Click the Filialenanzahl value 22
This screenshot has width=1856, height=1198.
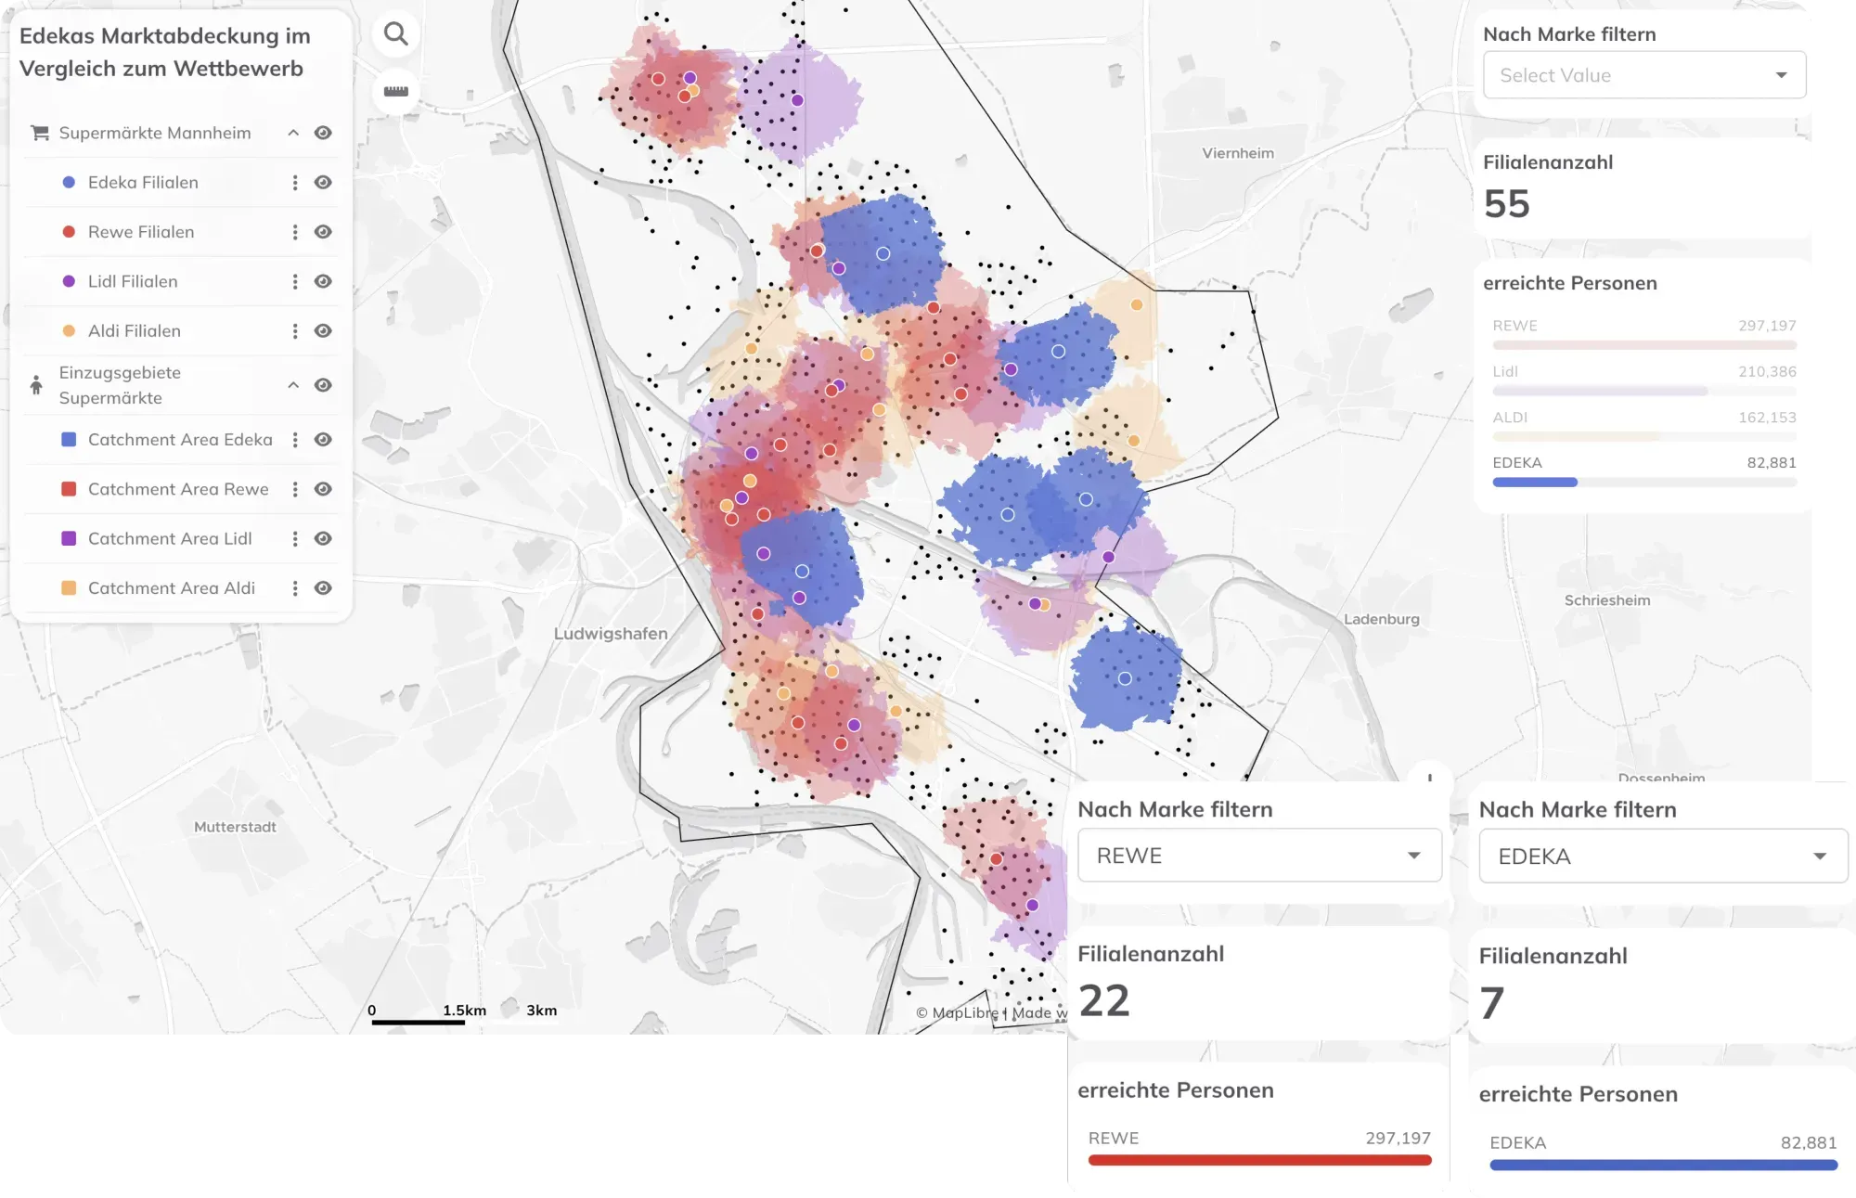tap(1104, 1001)
